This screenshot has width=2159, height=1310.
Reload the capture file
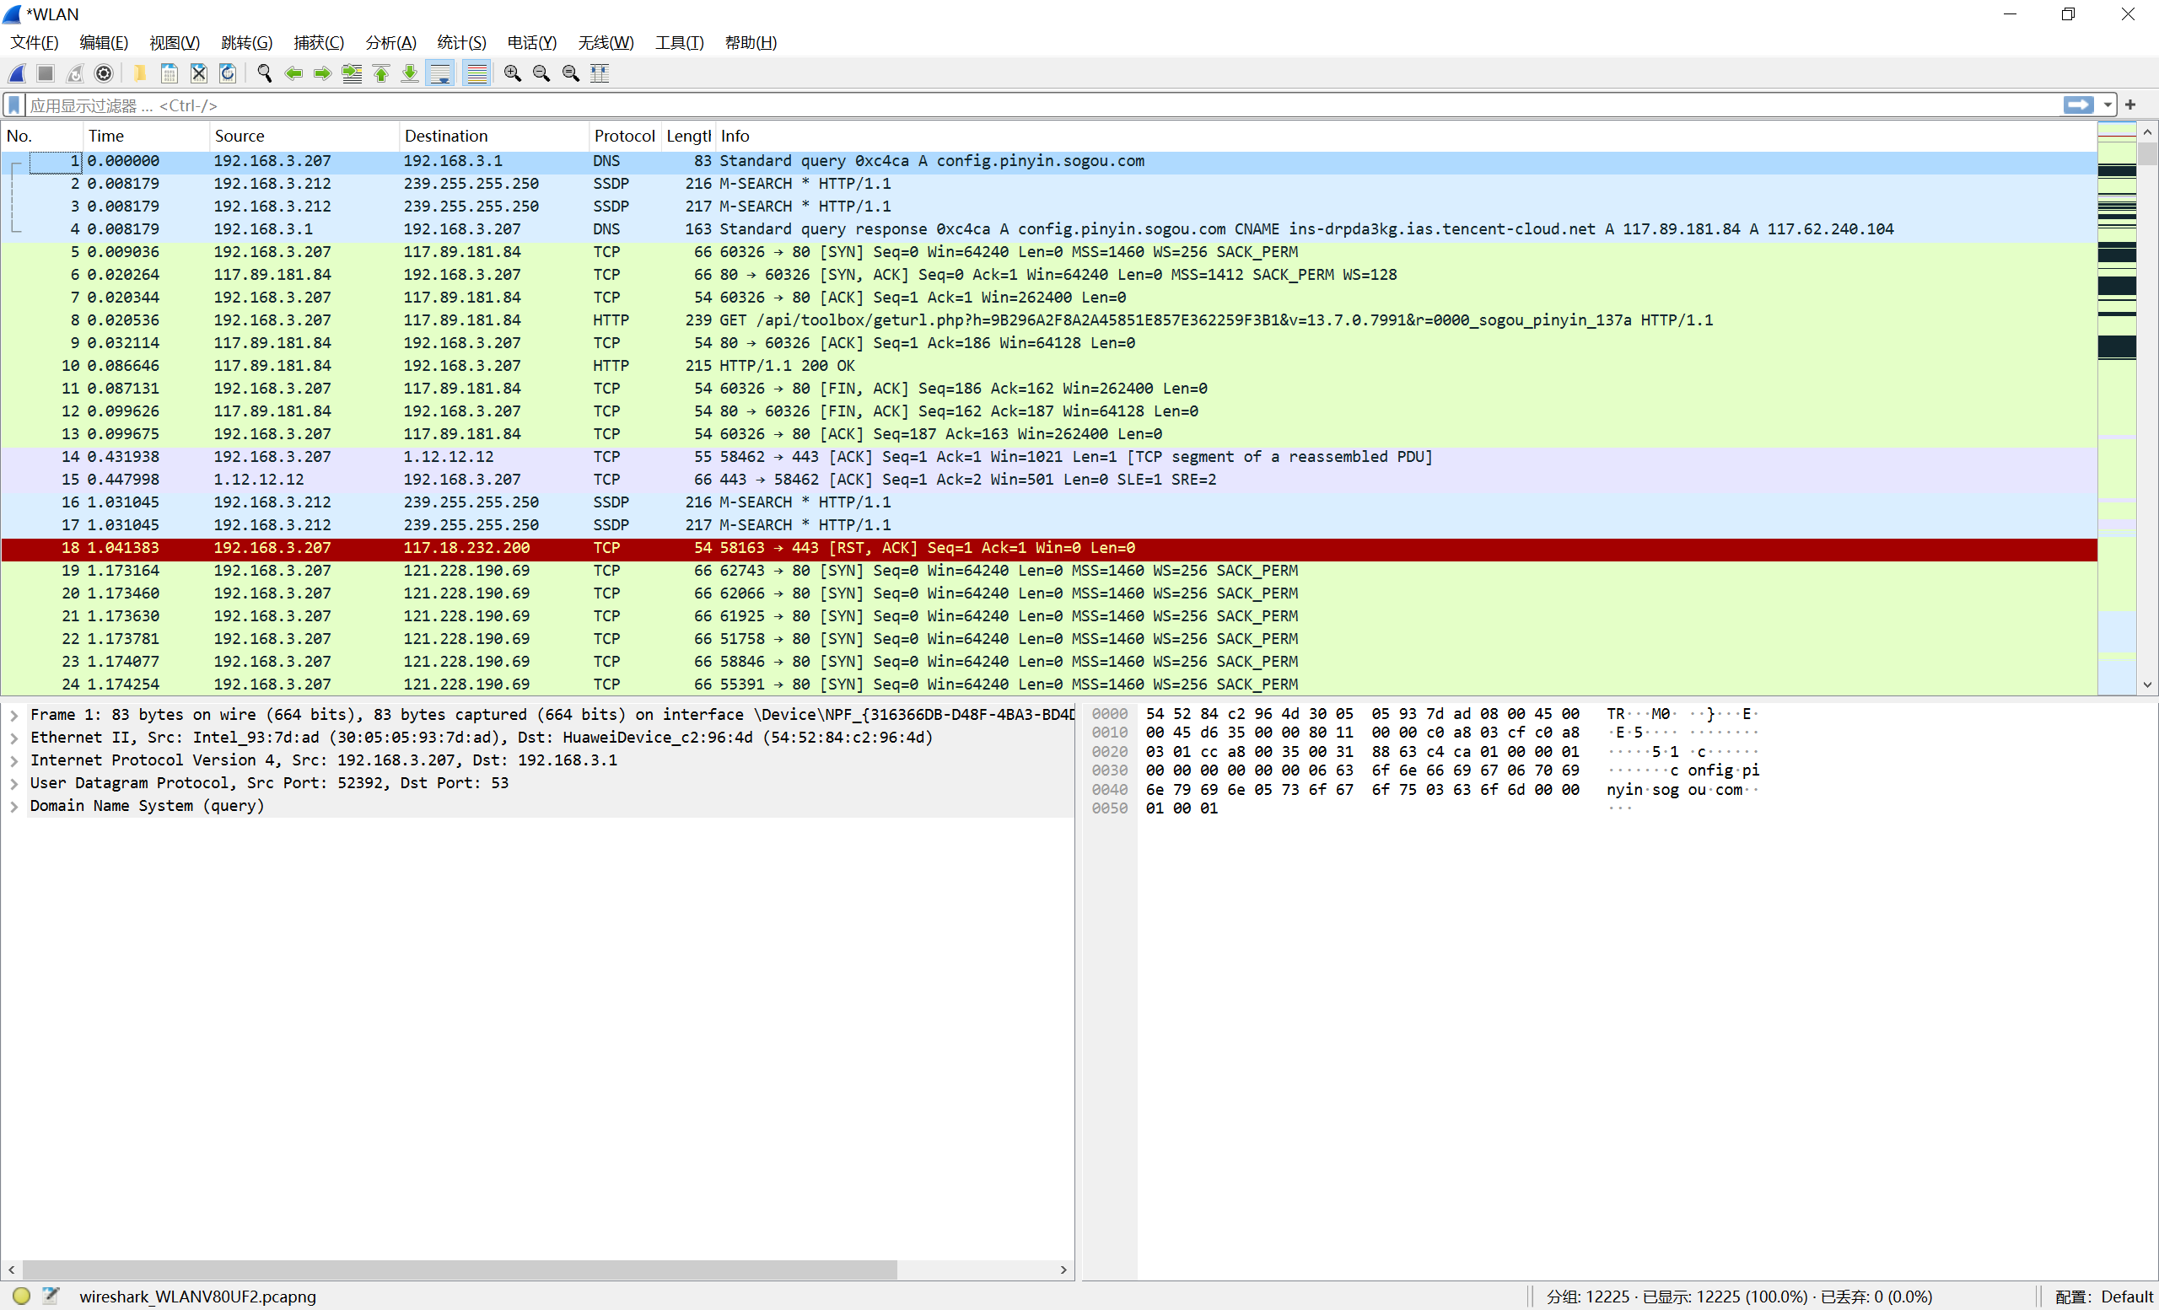tap(228, 73)
